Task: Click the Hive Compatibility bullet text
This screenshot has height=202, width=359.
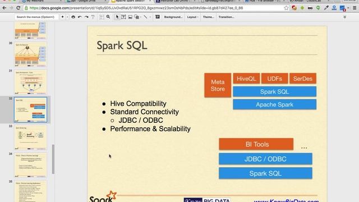Action: tap(138, 103)
